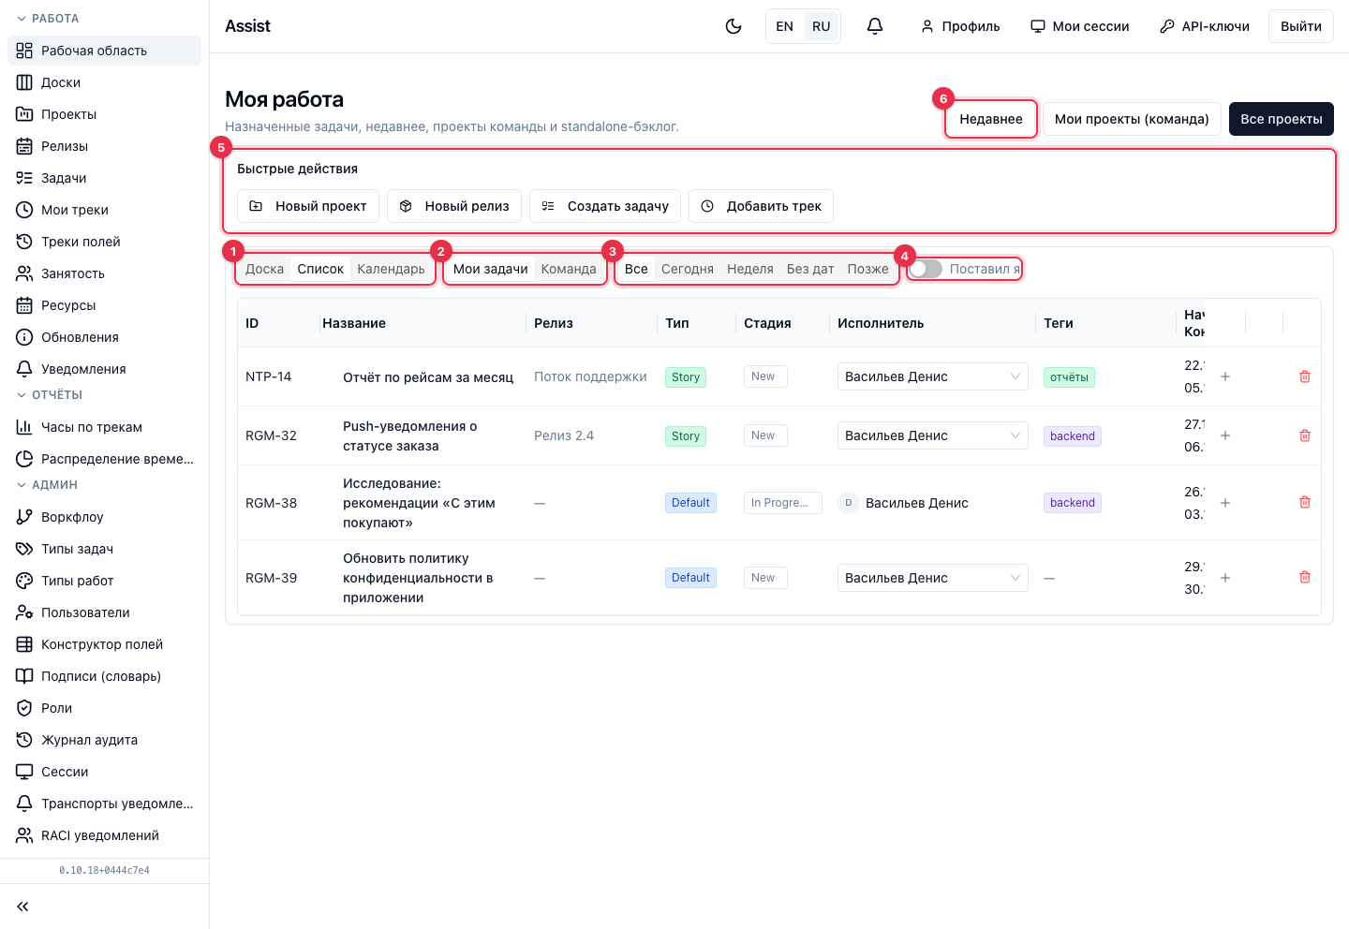The image size is (1349, 929).
Task: Click Выйти button
Action: coord(1301,26)
